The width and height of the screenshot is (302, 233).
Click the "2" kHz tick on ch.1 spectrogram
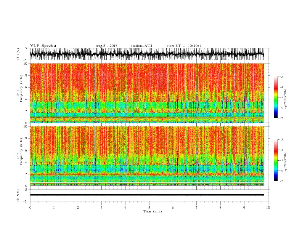click(x=26, y=111)
